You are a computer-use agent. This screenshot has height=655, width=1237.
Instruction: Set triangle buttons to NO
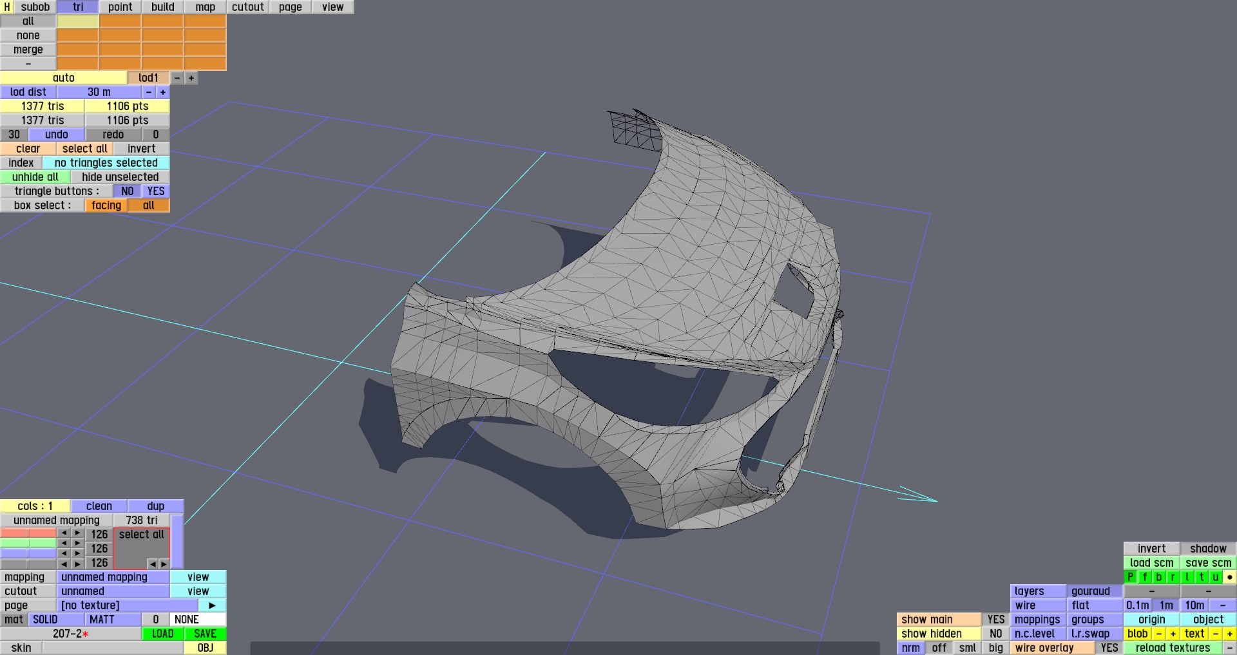pyautogui.click(x=128, y=191)
